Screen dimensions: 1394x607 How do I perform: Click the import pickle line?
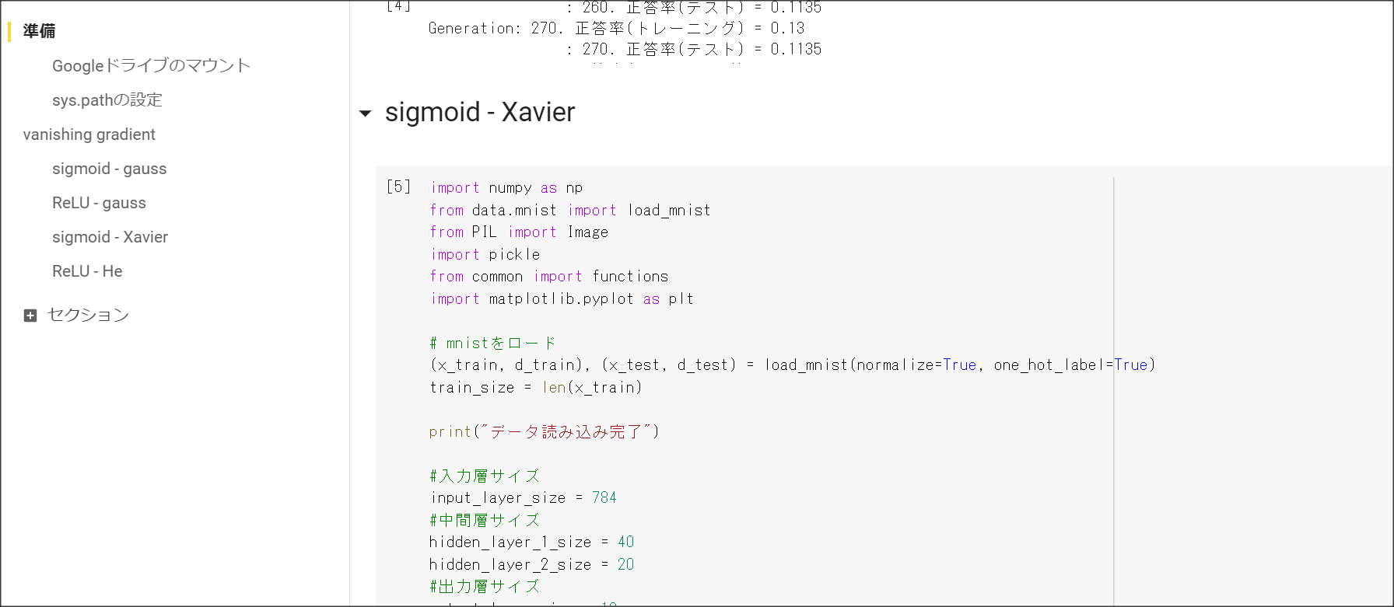click(x=485, y=255)
